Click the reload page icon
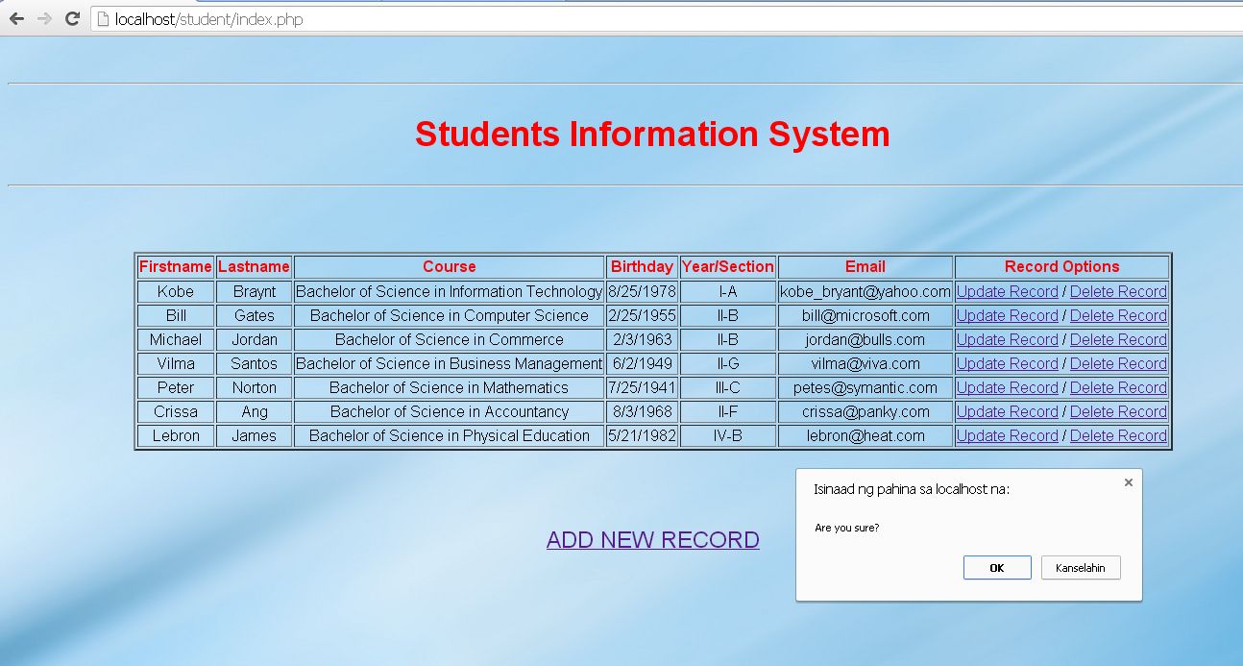 coord(72,17)
